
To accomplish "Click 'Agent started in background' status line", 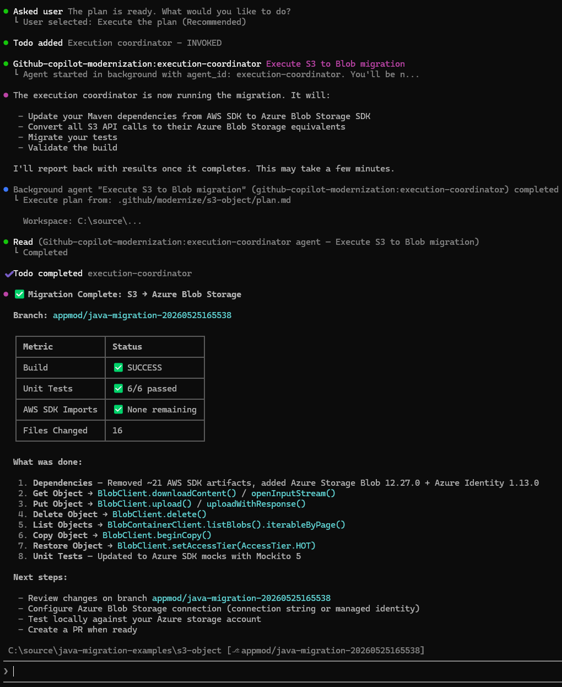I will 221,74.
